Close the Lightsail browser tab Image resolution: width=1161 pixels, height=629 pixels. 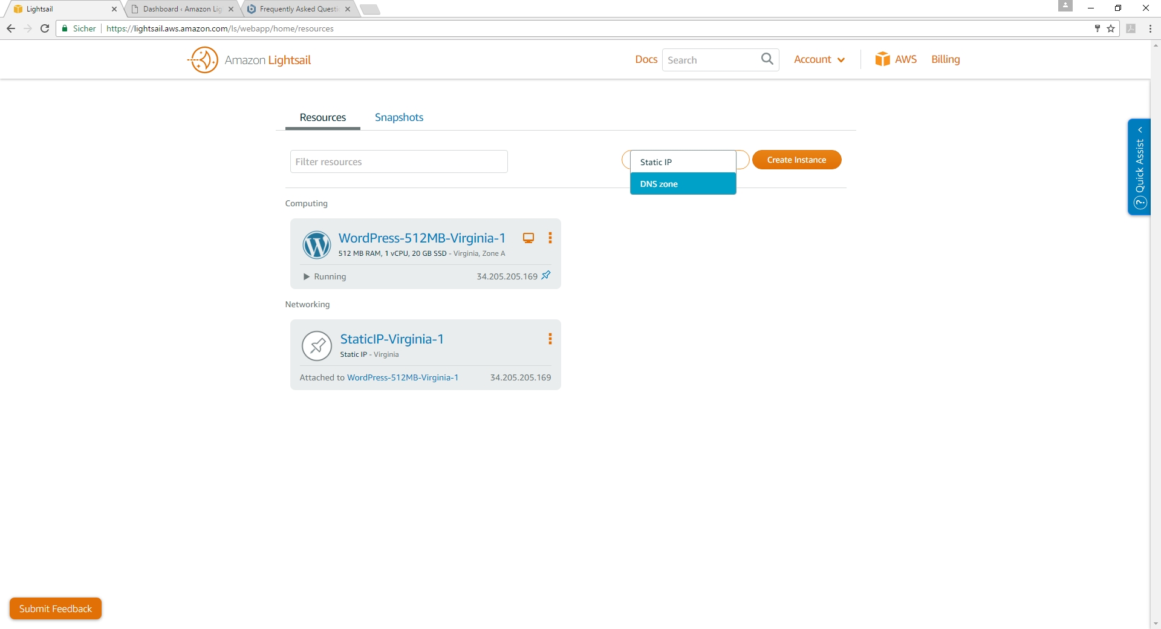click(x=114, y=9)
